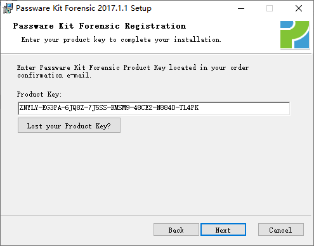314x246 pixels.
Task: Close the Passware Kit Forensic Setup dialog
Action: (x=299, y=8)
